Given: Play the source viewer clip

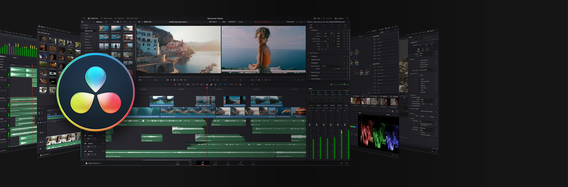Looking at the screenshot, I should [177, 80].
